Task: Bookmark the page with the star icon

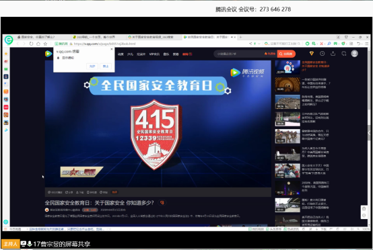Action: click(45, 44)
